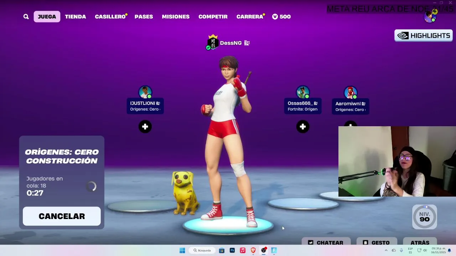
Task: Click the NIV. 90 level badge
Action: point(424,217)
